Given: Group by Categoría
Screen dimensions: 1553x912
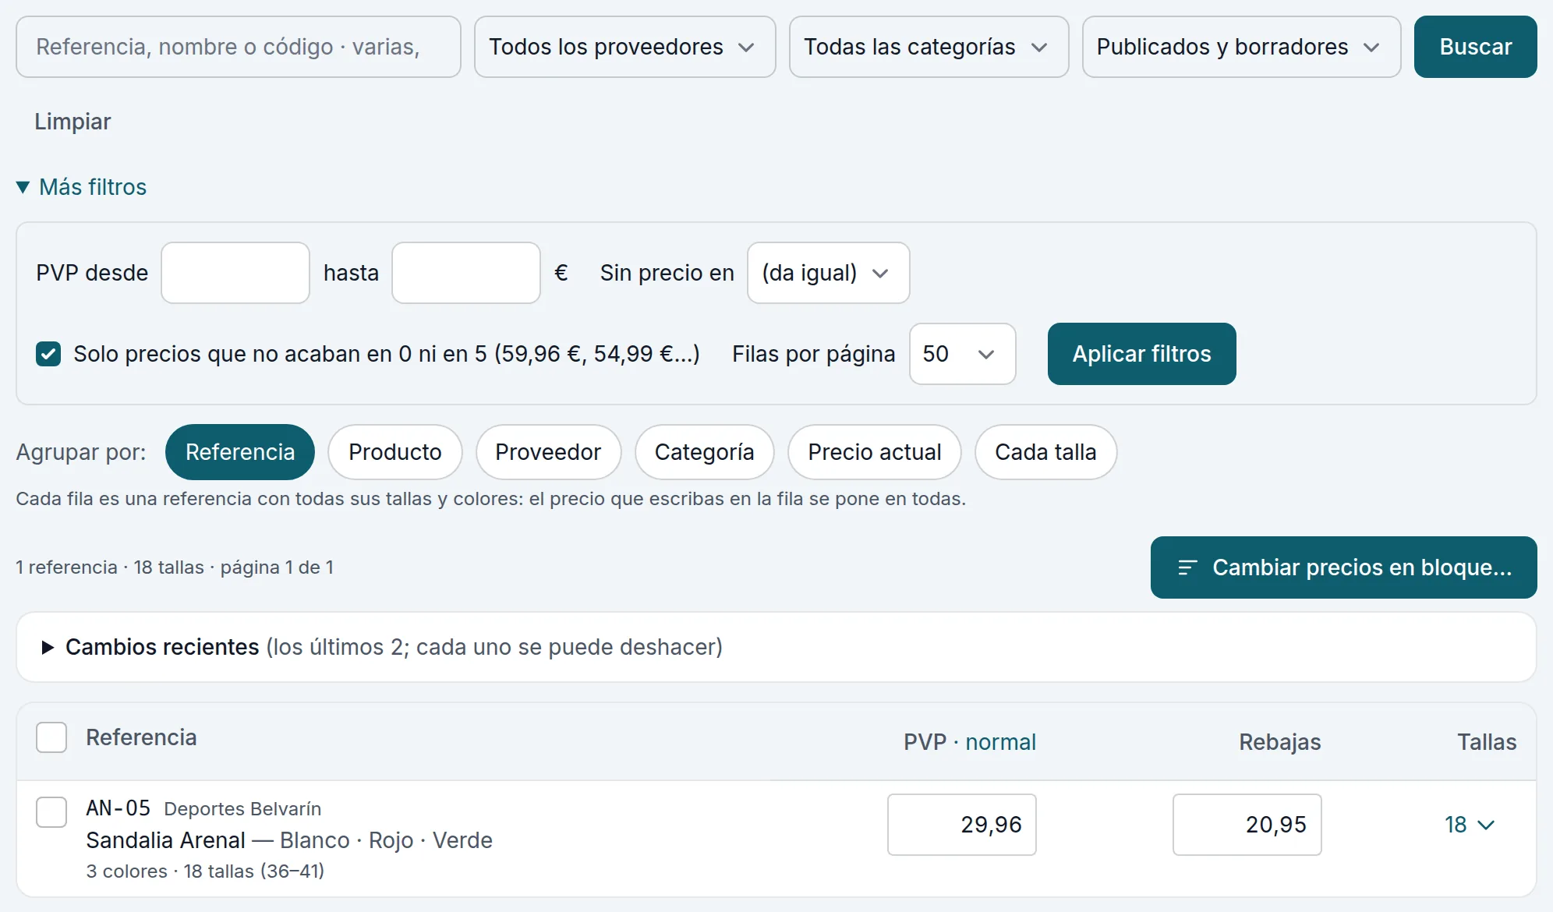Looking at the screenshot, I should 704,452.
